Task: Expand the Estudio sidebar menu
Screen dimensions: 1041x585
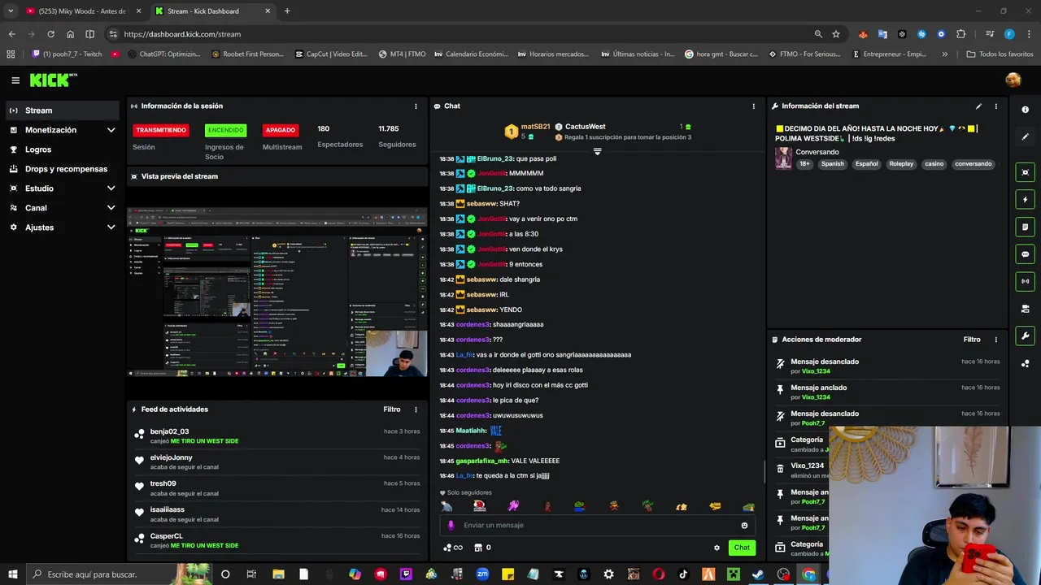Action: pyautogui.click(x=111, y=188)
